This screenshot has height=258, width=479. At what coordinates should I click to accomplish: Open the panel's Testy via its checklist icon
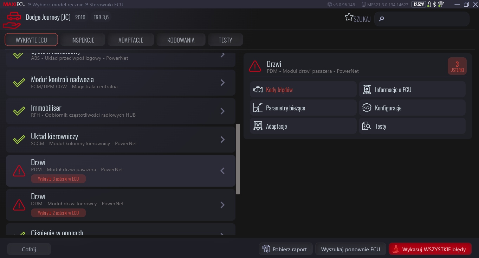coord(367,126)
